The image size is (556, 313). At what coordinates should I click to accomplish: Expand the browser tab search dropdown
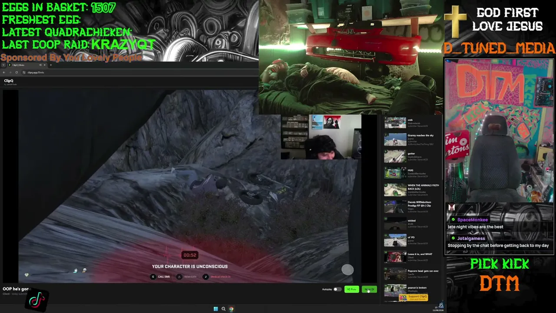pyautogui.click(x=4, y=65)
